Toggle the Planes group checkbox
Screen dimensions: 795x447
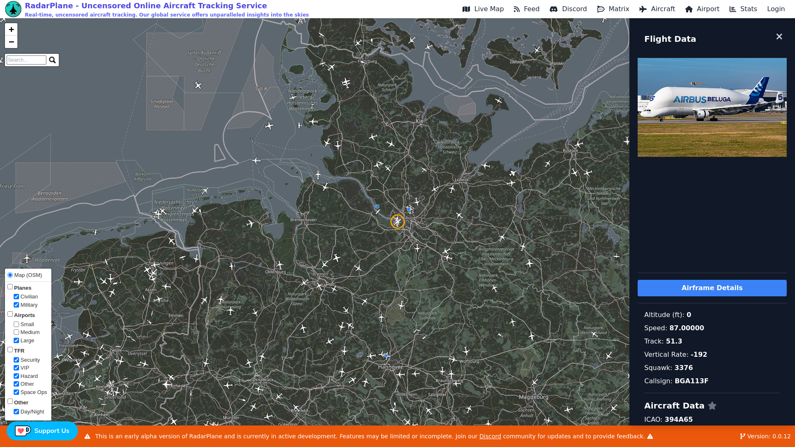[10, 287]
